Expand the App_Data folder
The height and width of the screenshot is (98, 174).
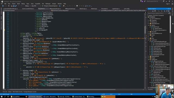(148, 32)
